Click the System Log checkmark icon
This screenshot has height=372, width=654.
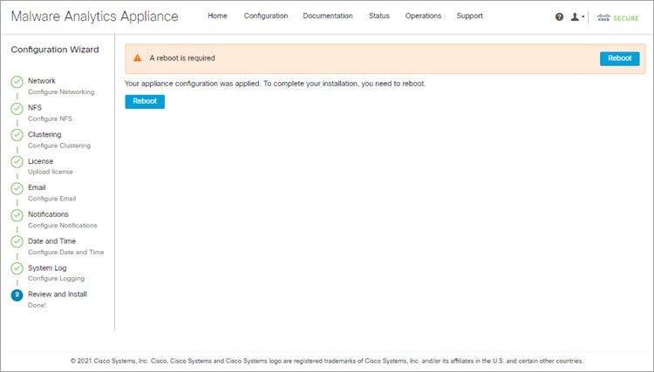(x=17, y=268)
